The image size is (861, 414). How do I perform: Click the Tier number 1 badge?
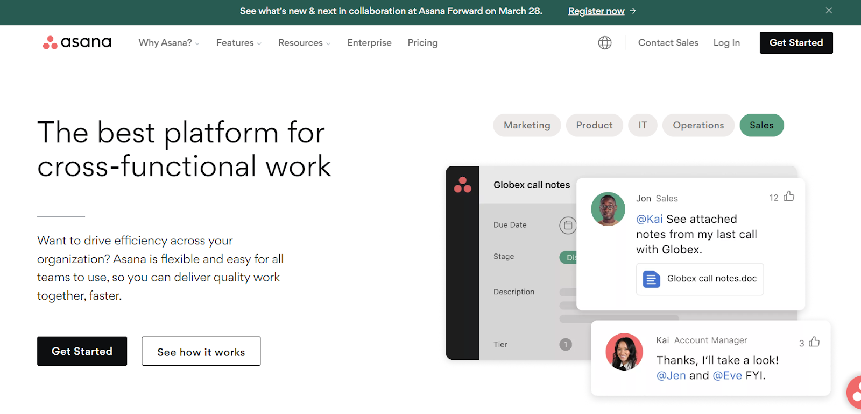(566, 344)
